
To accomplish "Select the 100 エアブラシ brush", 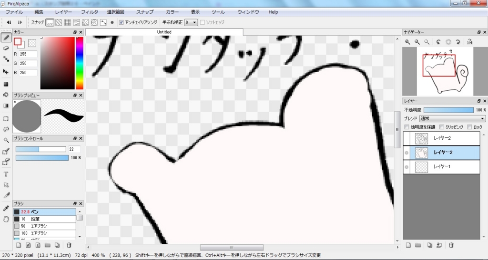I will (x=44, y=233).
